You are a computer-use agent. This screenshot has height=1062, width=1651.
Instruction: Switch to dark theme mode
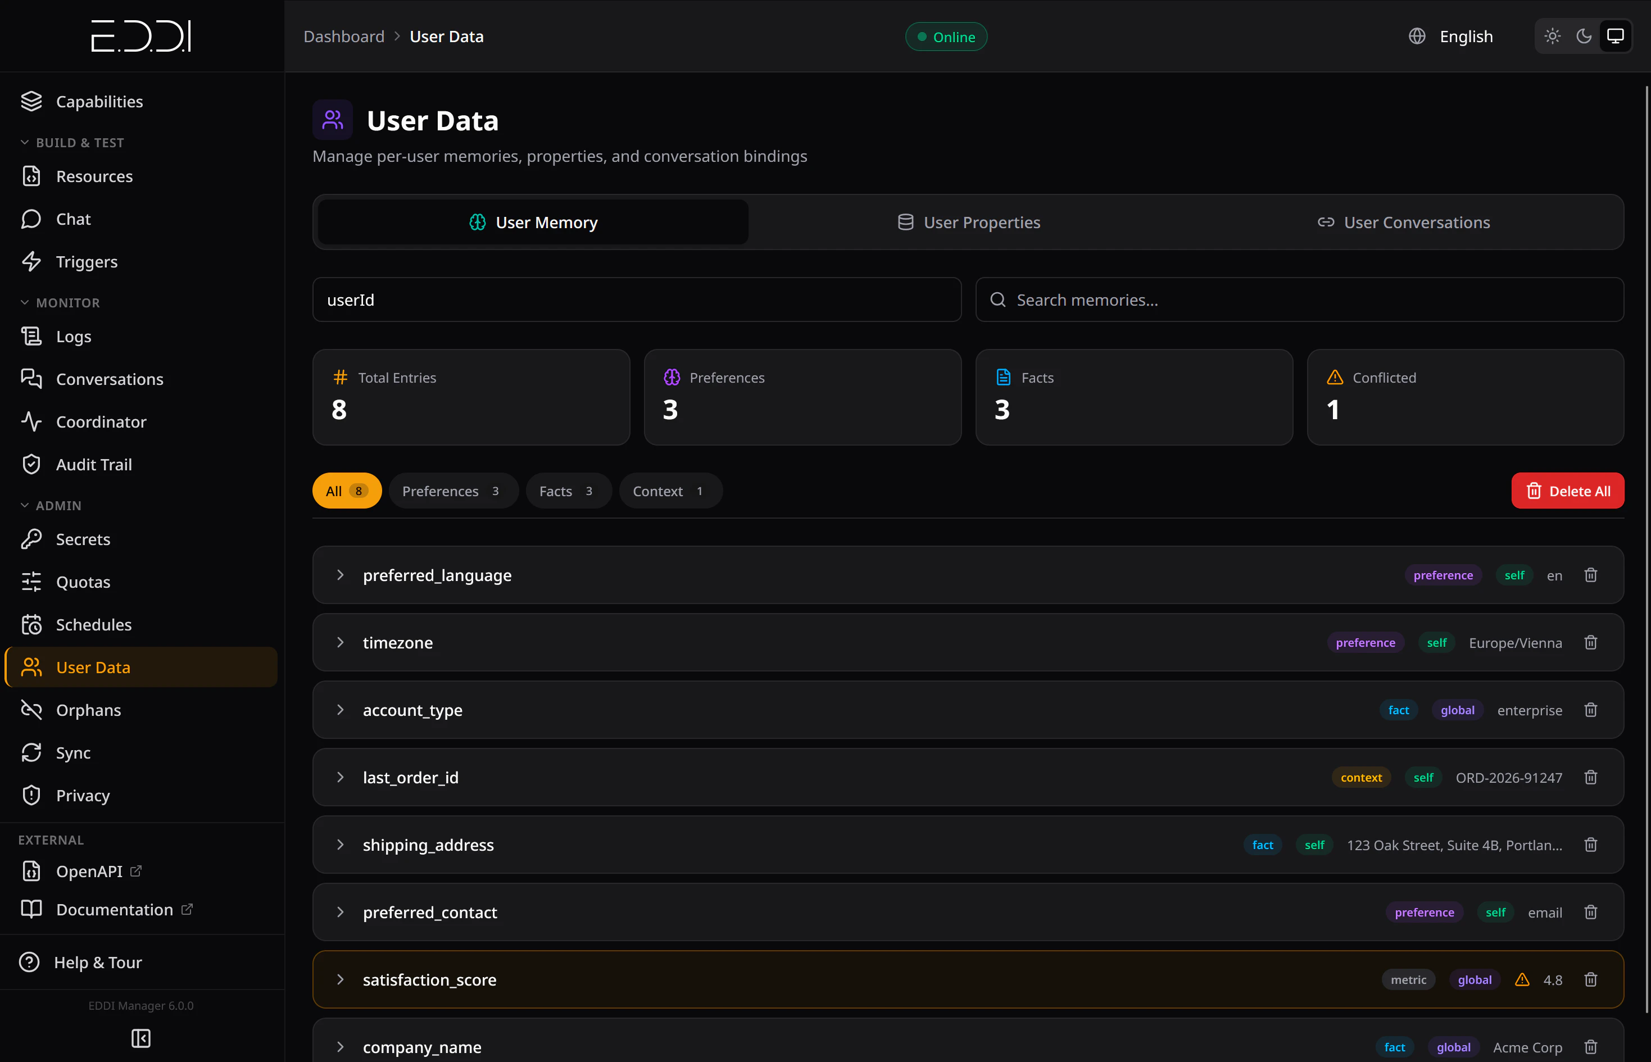click(1584, 37)
